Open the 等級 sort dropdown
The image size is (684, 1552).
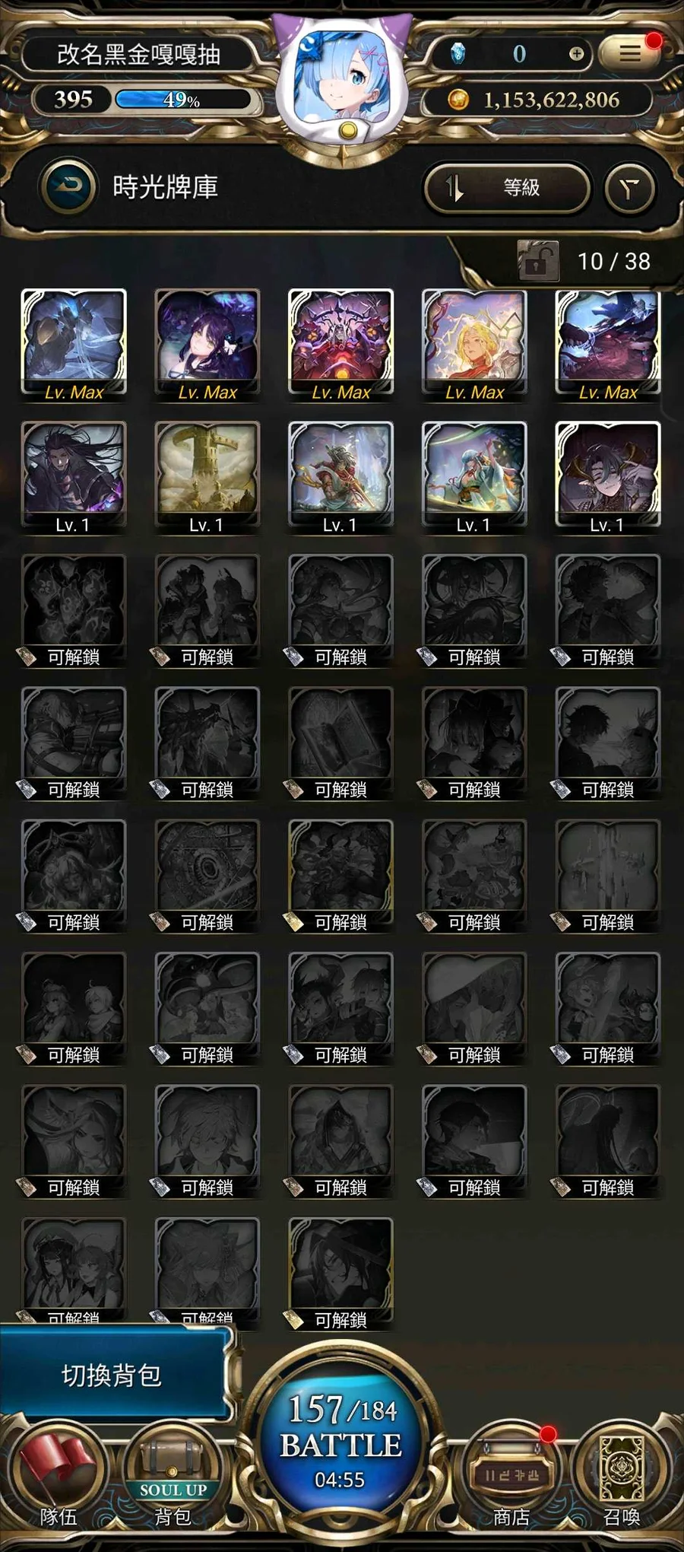pyautogui.click(x=507, y=187)
